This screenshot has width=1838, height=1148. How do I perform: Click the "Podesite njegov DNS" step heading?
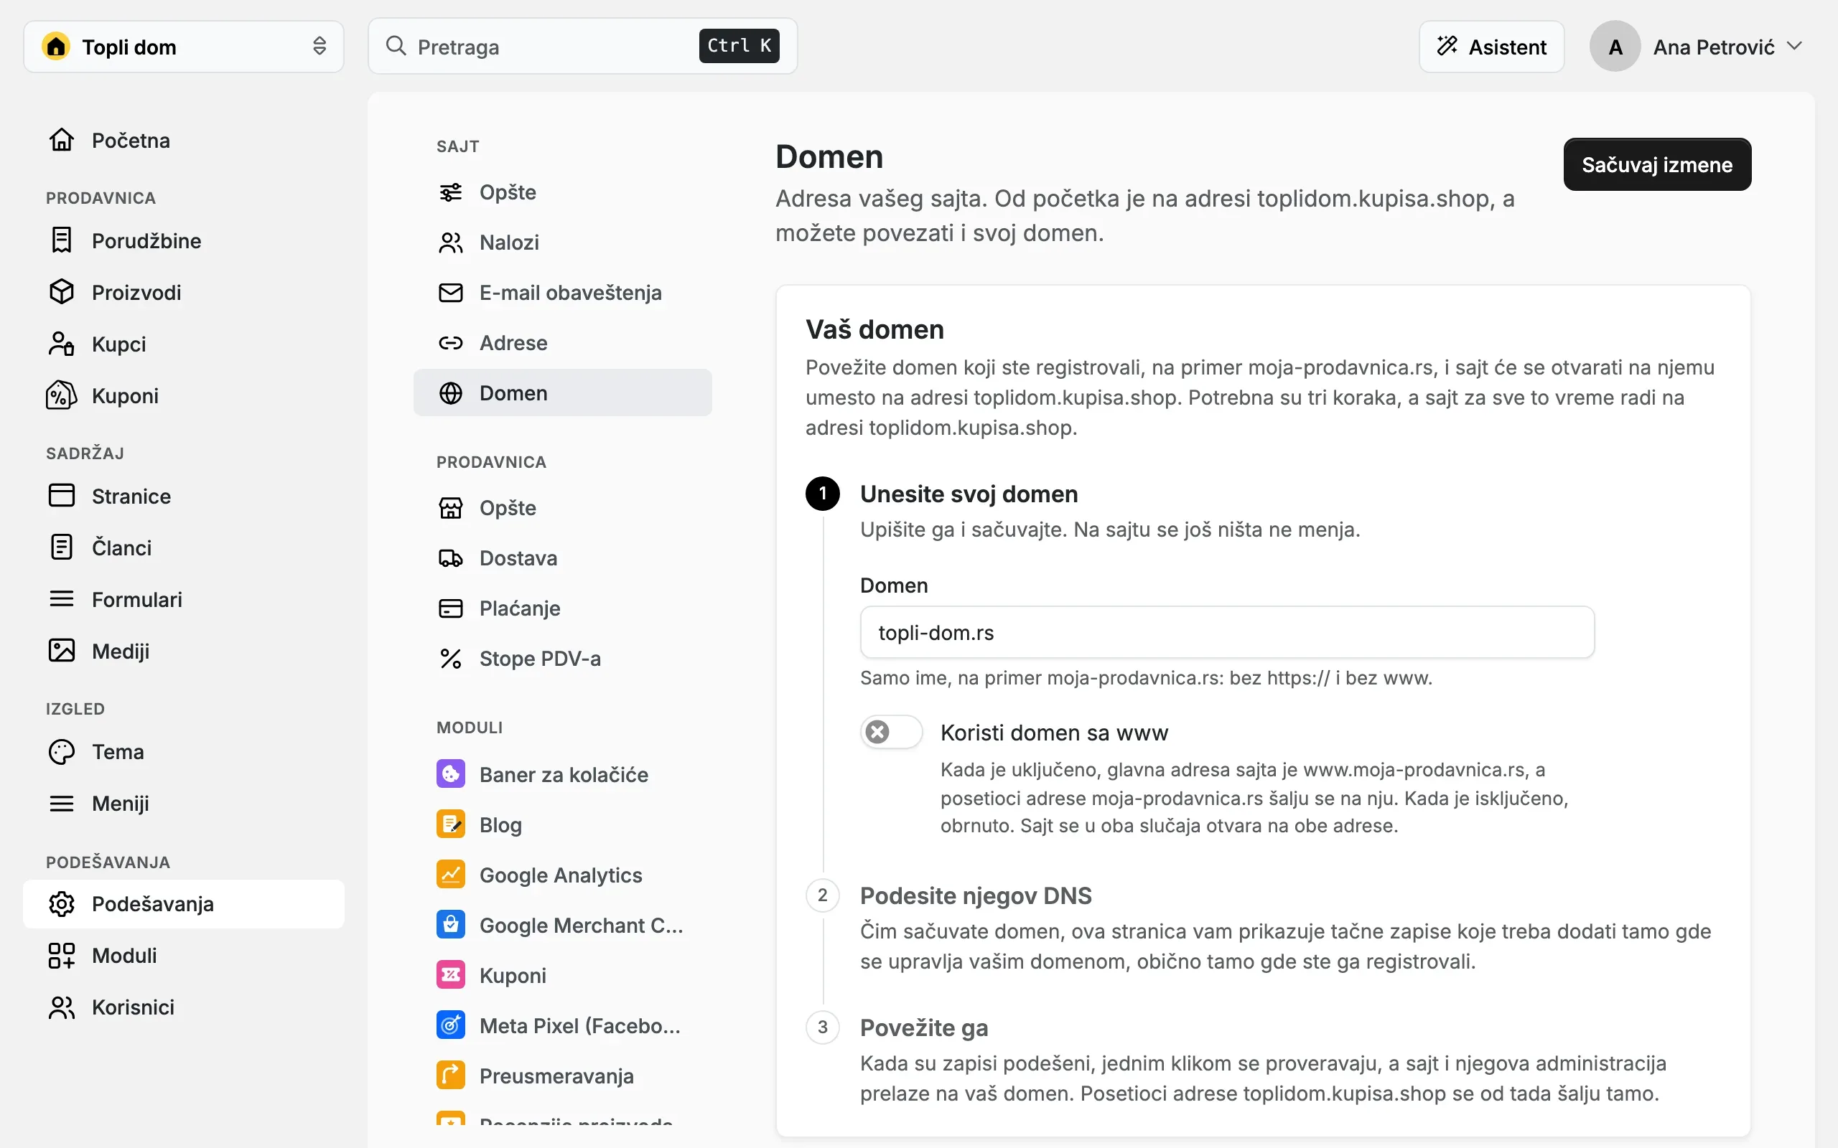coord(975,895)
